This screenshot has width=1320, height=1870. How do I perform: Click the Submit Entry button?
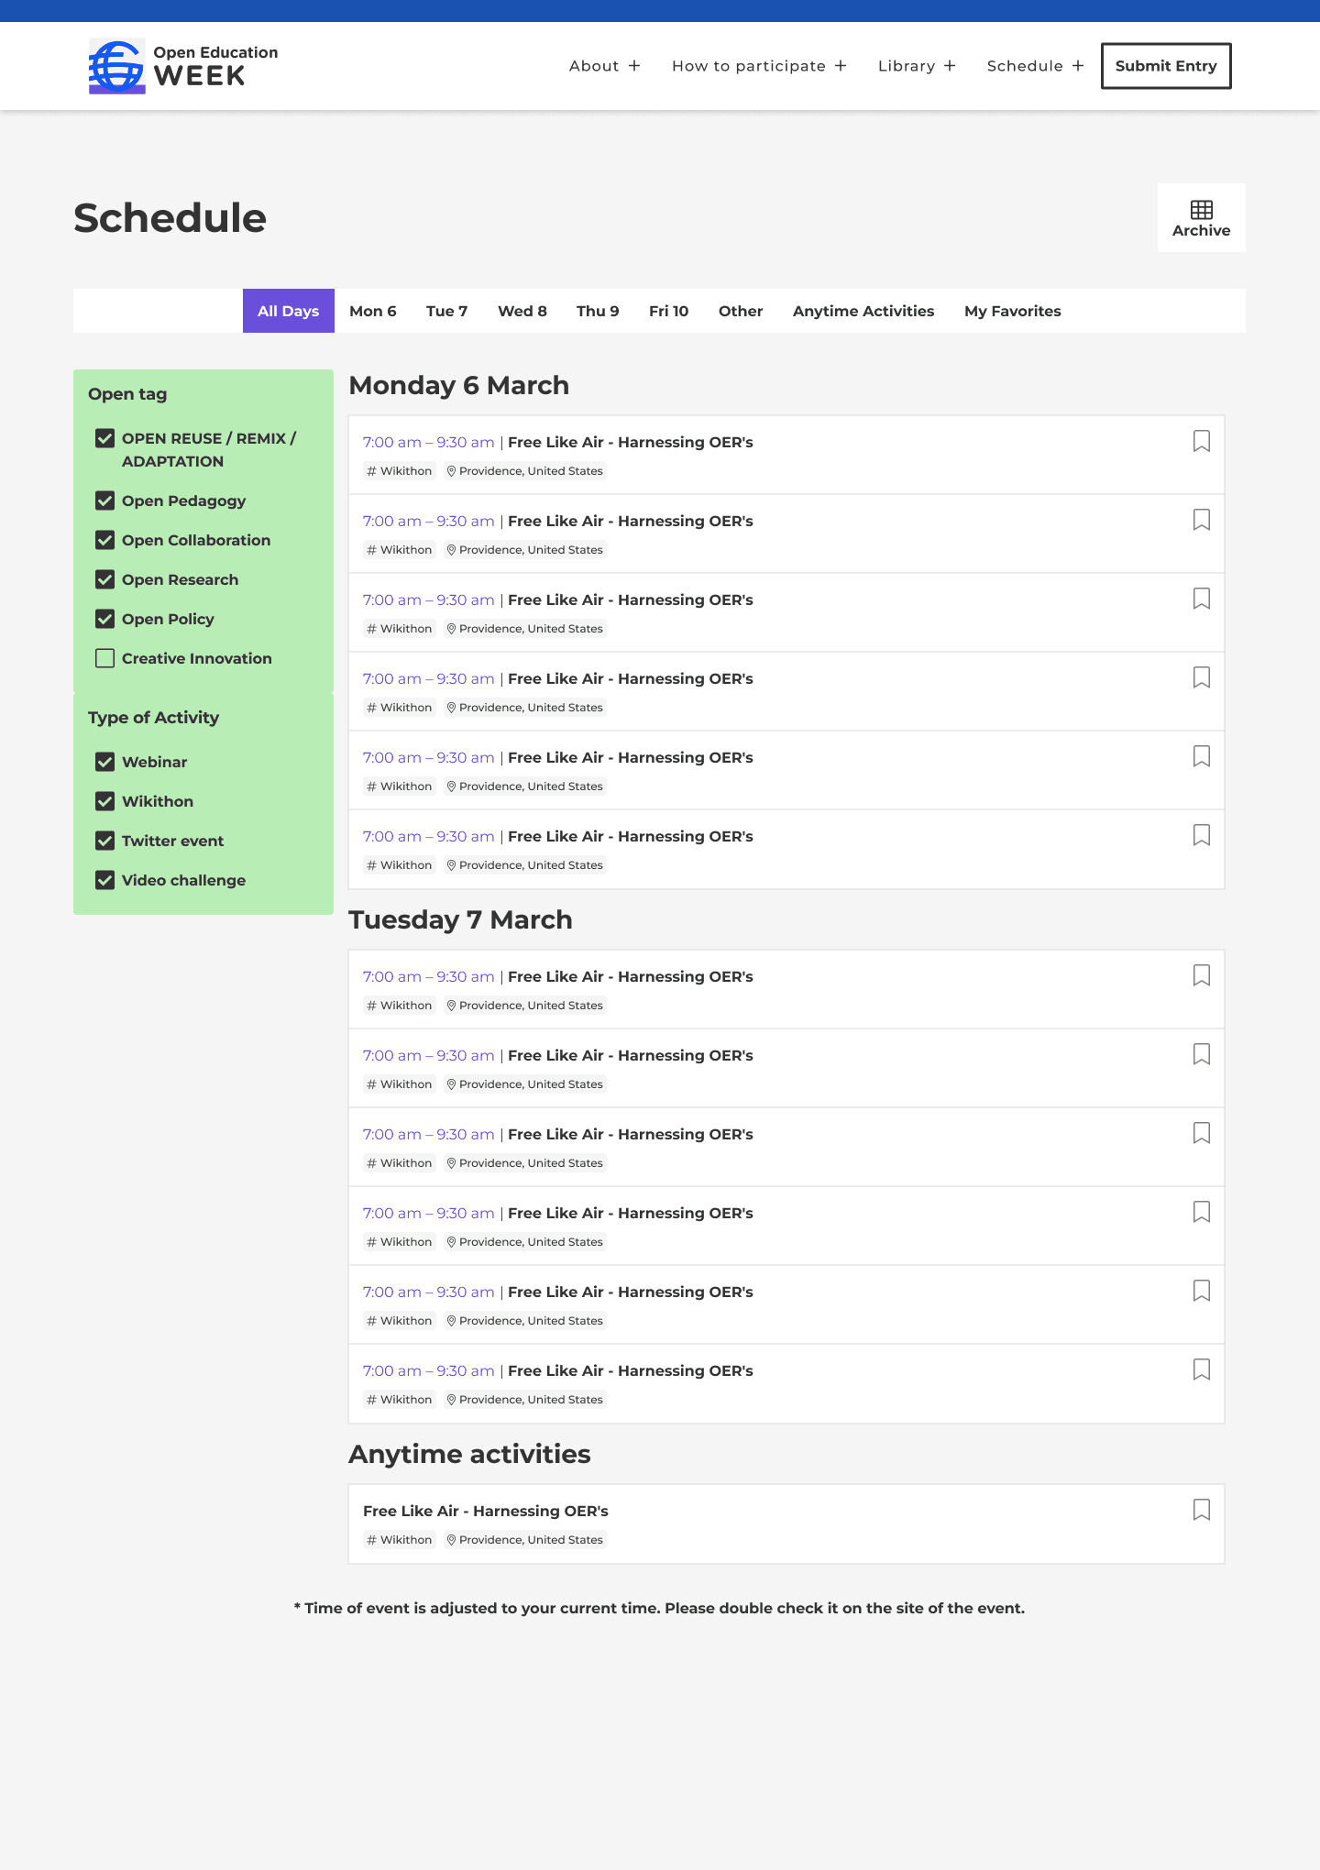[1166, 66]
